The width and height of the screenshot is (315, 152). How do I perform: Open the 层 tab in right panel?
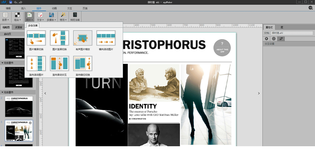tap(282, 27)
